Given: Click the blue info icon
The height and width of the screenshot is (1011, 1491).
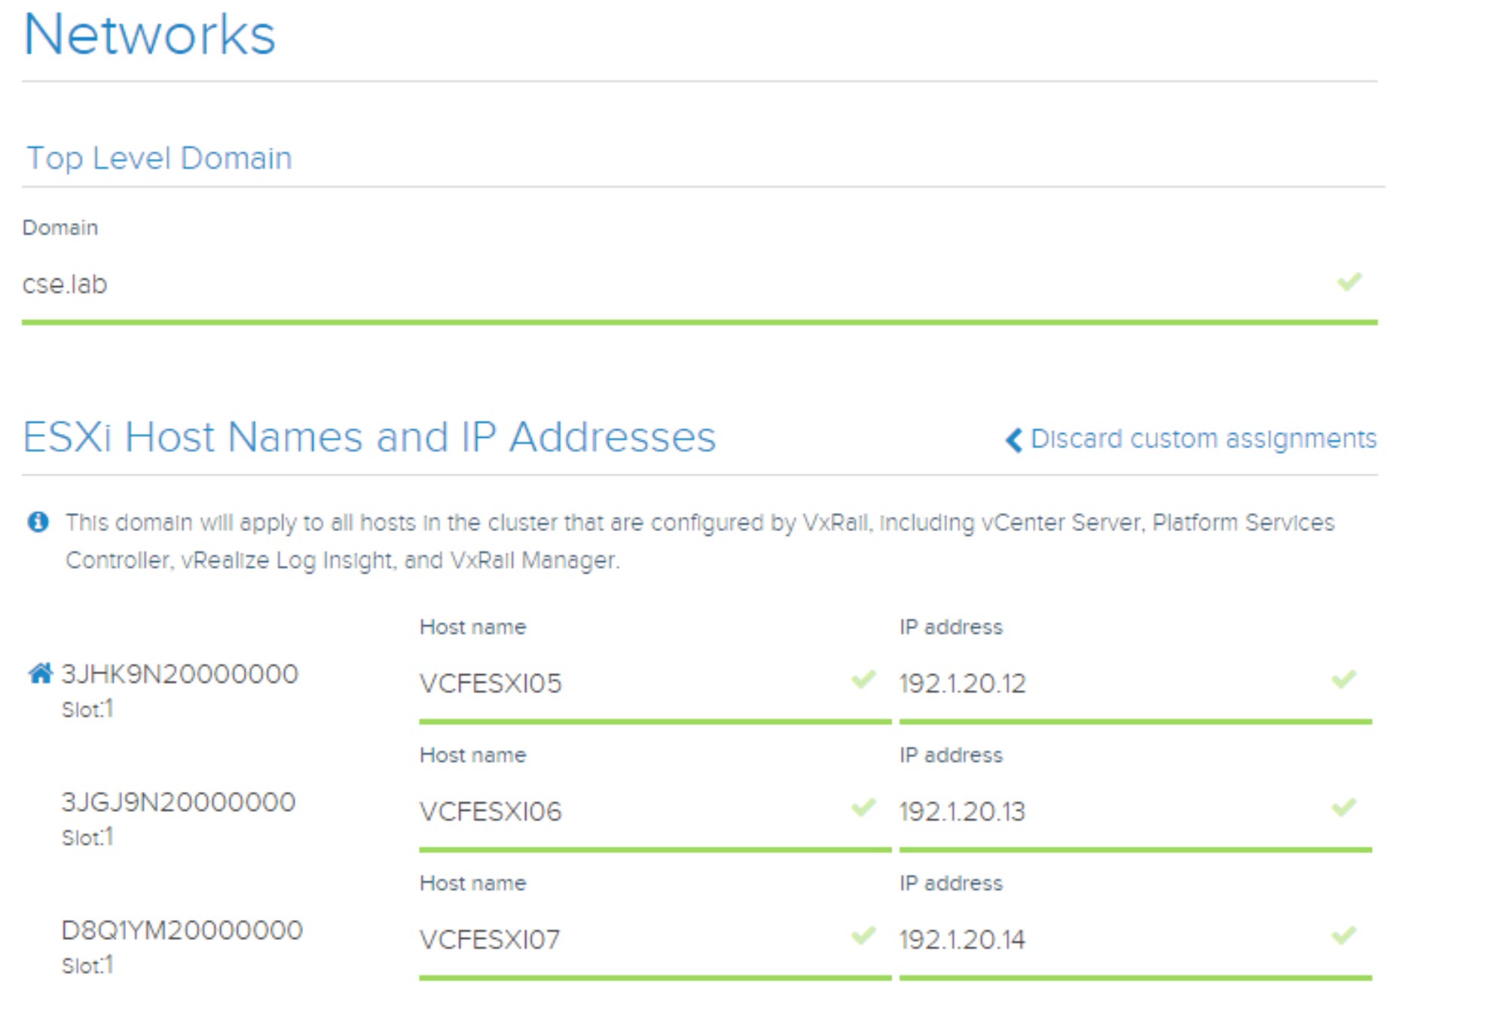Looking at the screenshot, I should (38, 522).
